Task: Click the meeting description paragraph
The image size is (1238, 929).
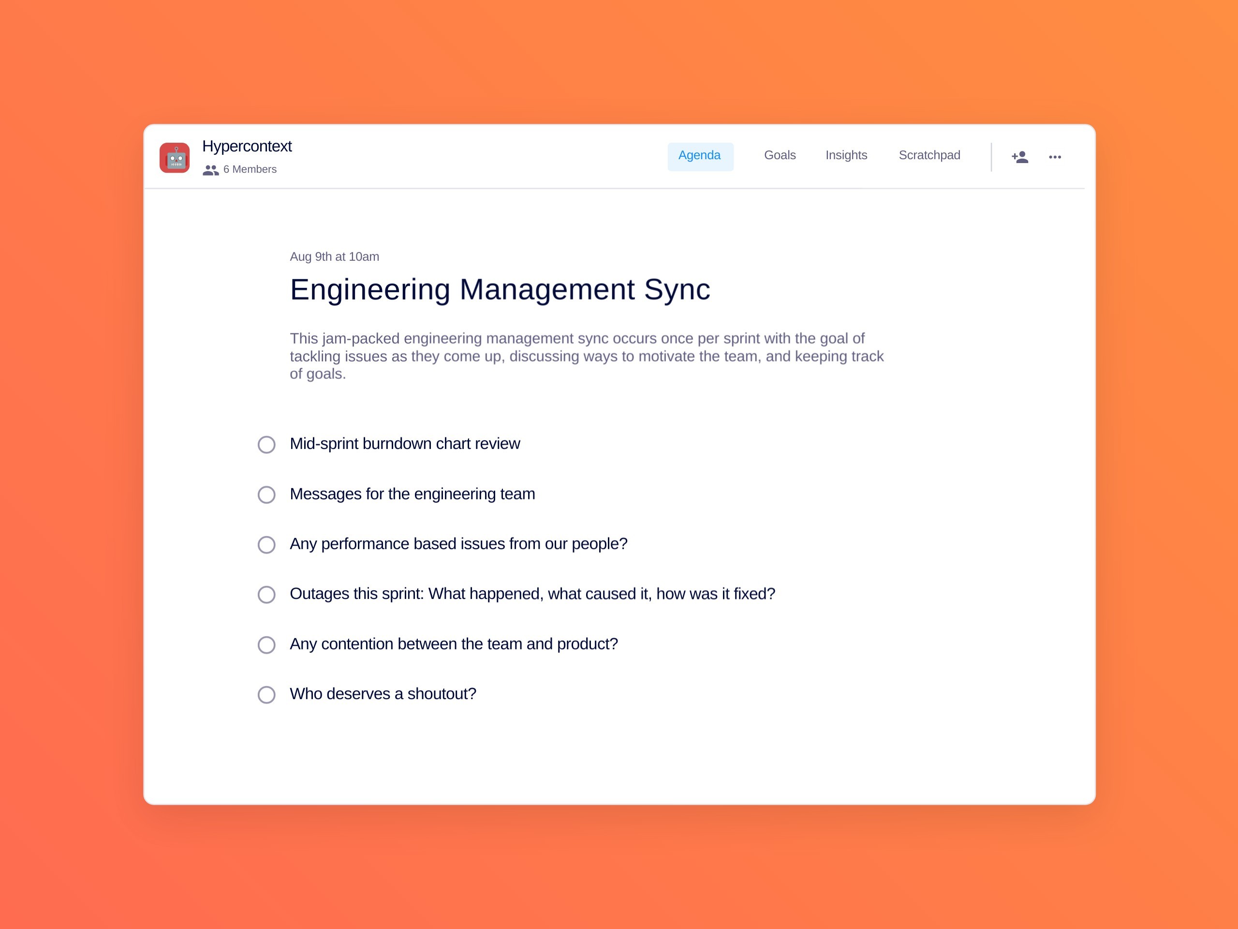Action: pyautogui.click(x=586, y=356)
